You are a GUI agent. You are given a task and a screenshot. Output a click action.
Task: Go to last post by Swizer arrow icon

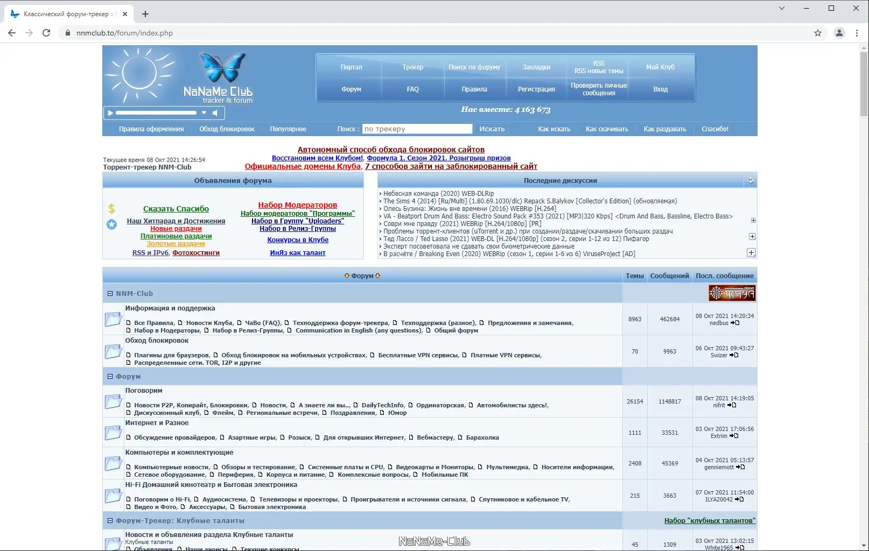point(734,355)
